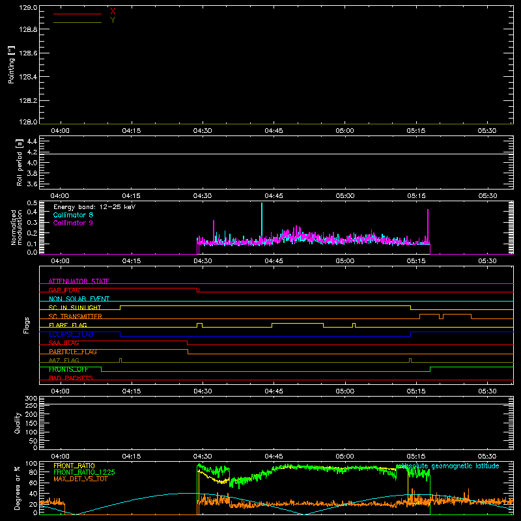Click the magenta Collimator 9 label
Image resolution: width=521 pixels, height=521 pixels.
click(73, 223)
